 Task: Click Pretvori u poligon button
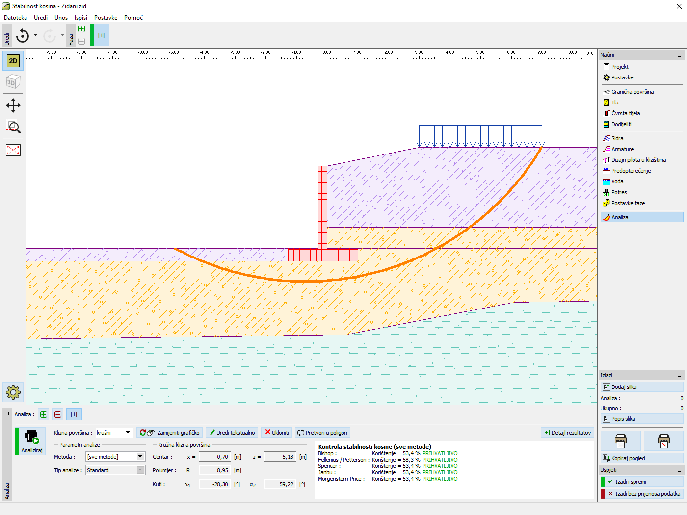click(322, 433)
